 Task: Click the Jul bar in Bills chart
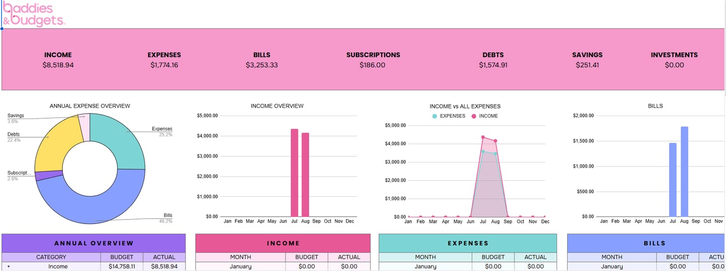pyautogui.click(x=673, y=180)
